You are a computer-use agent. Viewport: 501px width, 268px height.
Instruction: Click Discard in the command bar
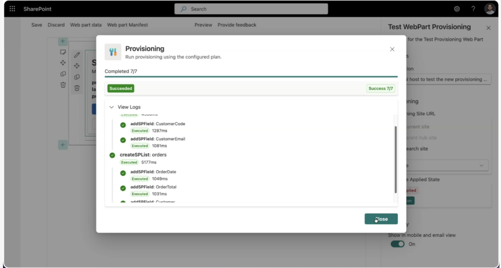pos(56,25)
